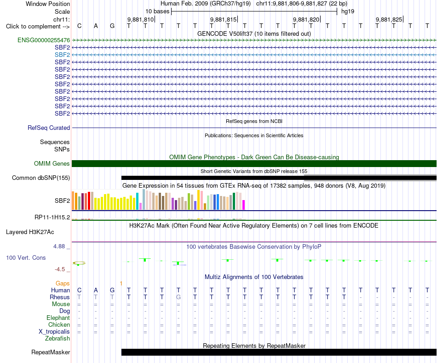This screenshot has width=437, height=363.
Task: Click the cyan bar in SBF2 GTEx chart
Action: tap(138, 201)
